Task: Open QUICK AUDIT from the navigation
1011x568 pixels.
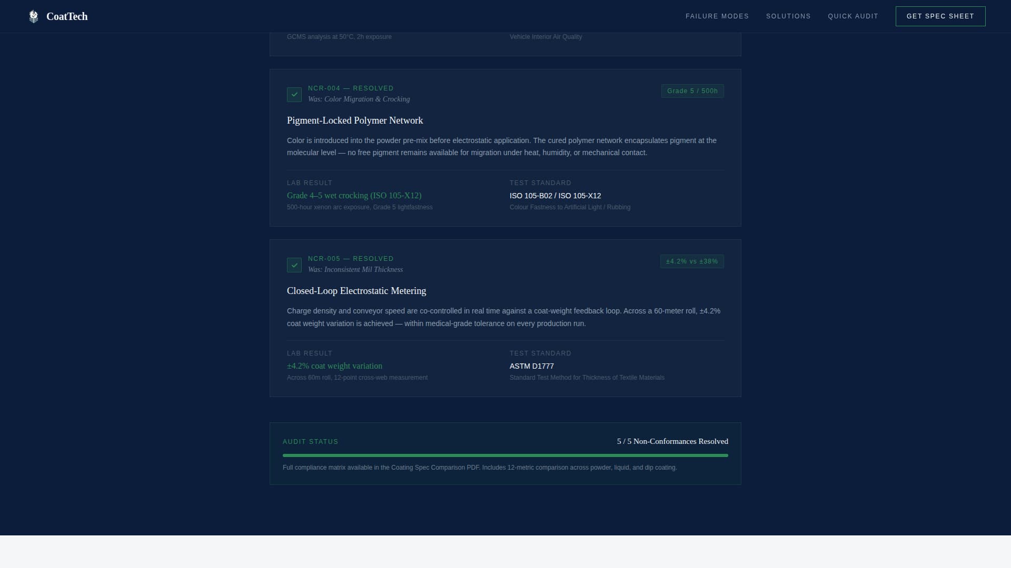Action: (x=853, y=16)
